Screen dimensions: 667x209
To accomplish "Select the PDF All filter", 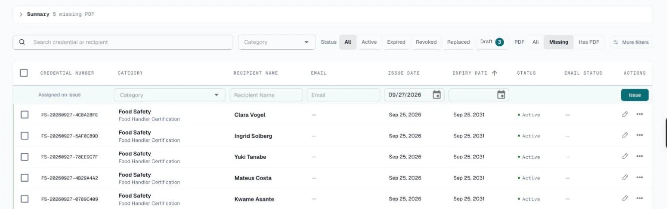I will click(x=535, y=42).
